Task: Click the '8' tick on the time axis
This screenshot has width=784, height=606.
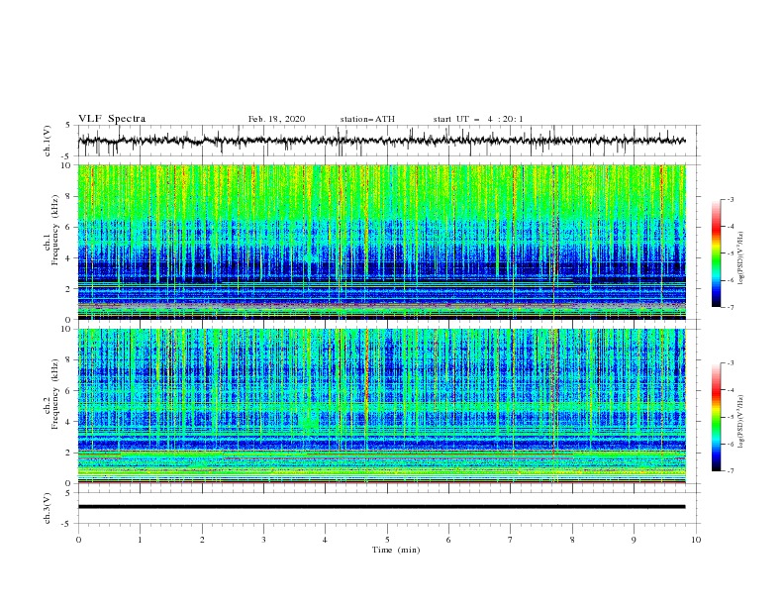Action: tap(572, 540)
